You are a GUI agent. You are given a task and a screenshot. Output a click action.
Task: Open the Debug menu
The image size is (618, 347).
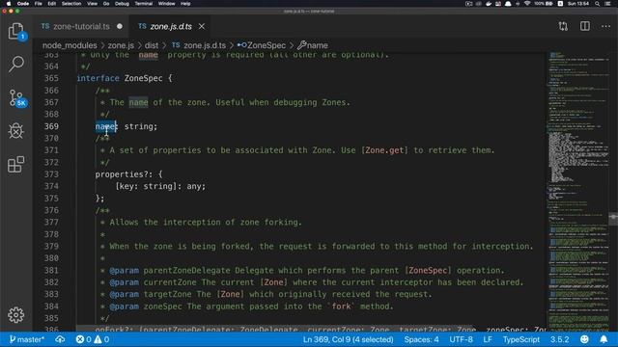click(122, 4)
